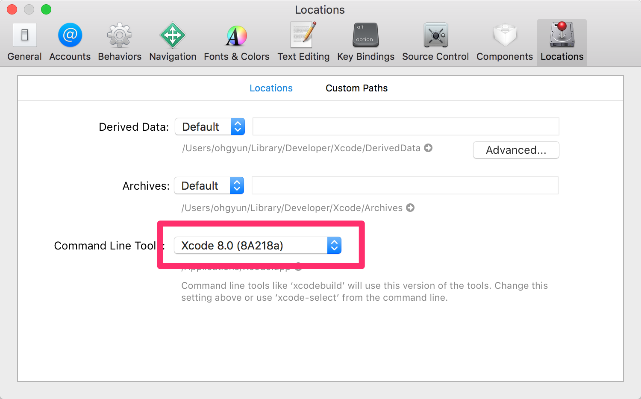641x399 pixels.
Task: Open the Archives location dropdown
Action: coord(209,185)
